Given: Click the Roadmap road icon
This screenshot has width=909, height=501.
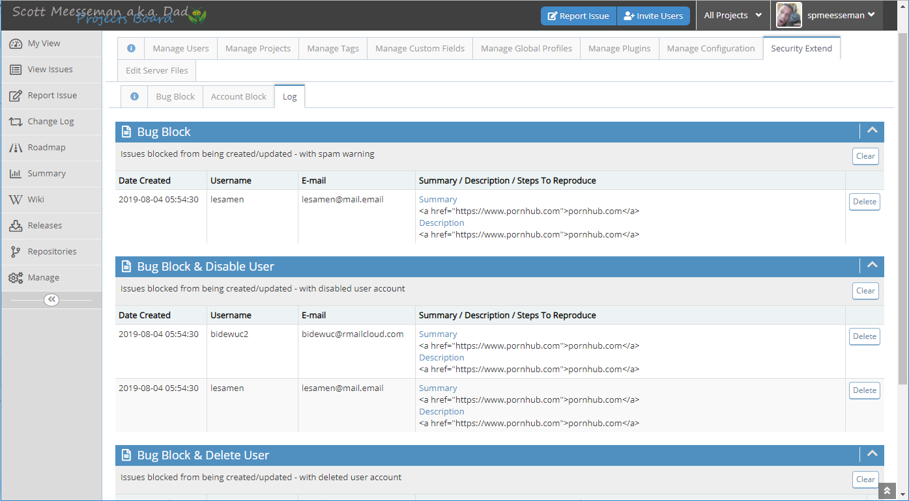Looking at the screenshot, I should point(16,148).
